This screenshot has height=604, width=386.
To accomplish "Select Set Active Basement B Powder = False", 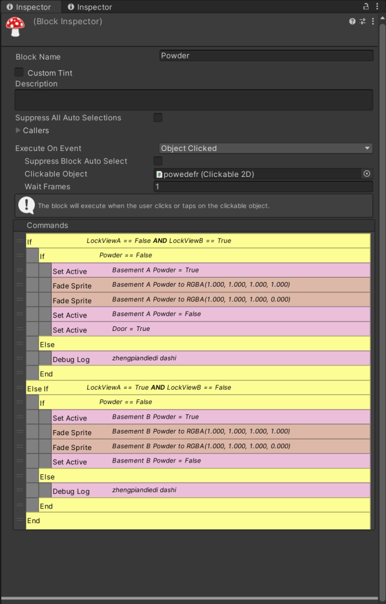I will [x=211, y=461].
